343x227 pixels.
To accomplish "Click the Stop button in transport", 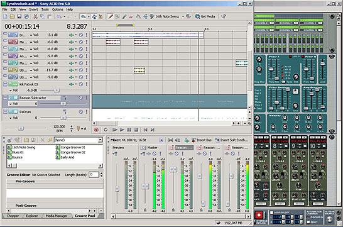I will 136,130.
